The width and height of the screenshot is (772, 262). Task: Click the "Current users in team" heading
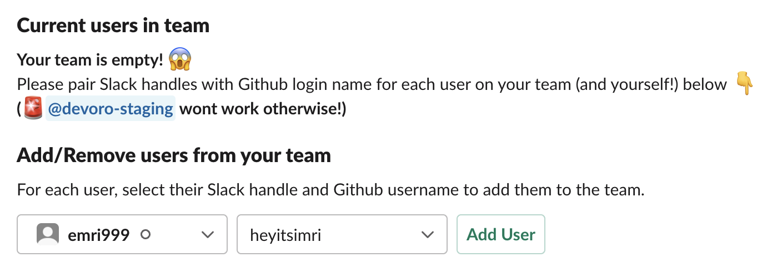[113, 26]
